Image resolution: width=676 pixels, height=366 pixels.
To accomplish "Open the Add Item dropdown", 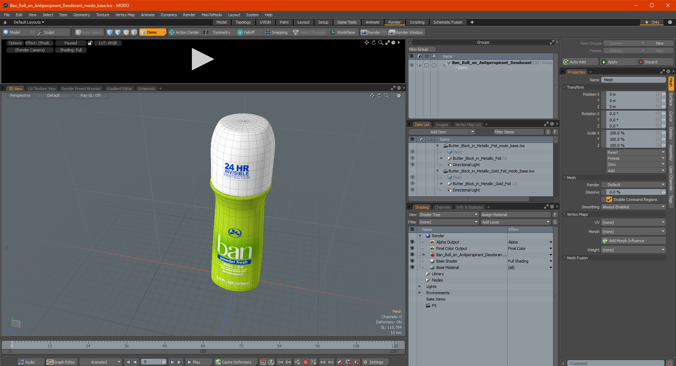I will pos(442,132).
